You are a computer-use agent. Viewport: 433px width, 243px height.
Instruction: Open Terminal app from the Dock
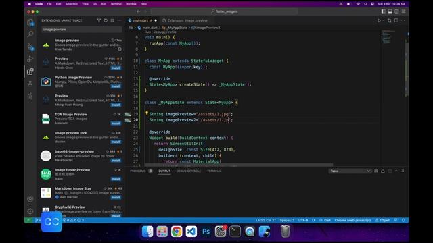(x=235, y=232)
